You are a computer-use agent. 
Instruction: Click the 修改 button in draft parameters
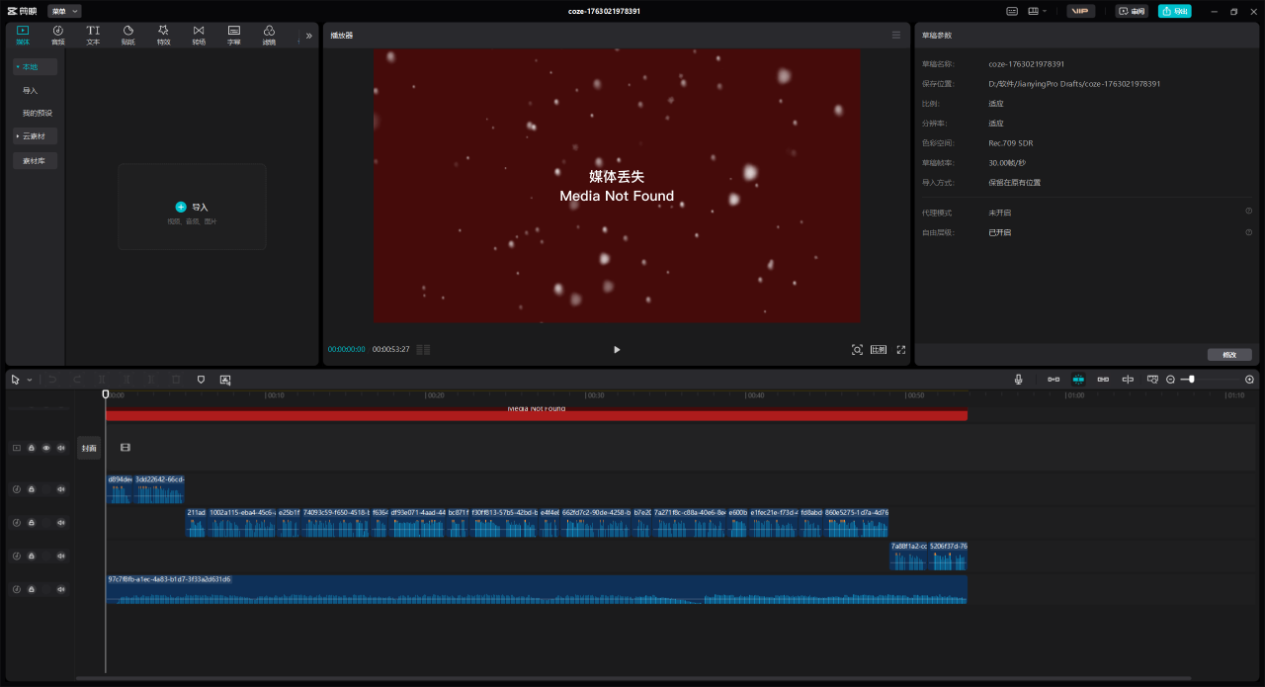tap(1229, 355)
